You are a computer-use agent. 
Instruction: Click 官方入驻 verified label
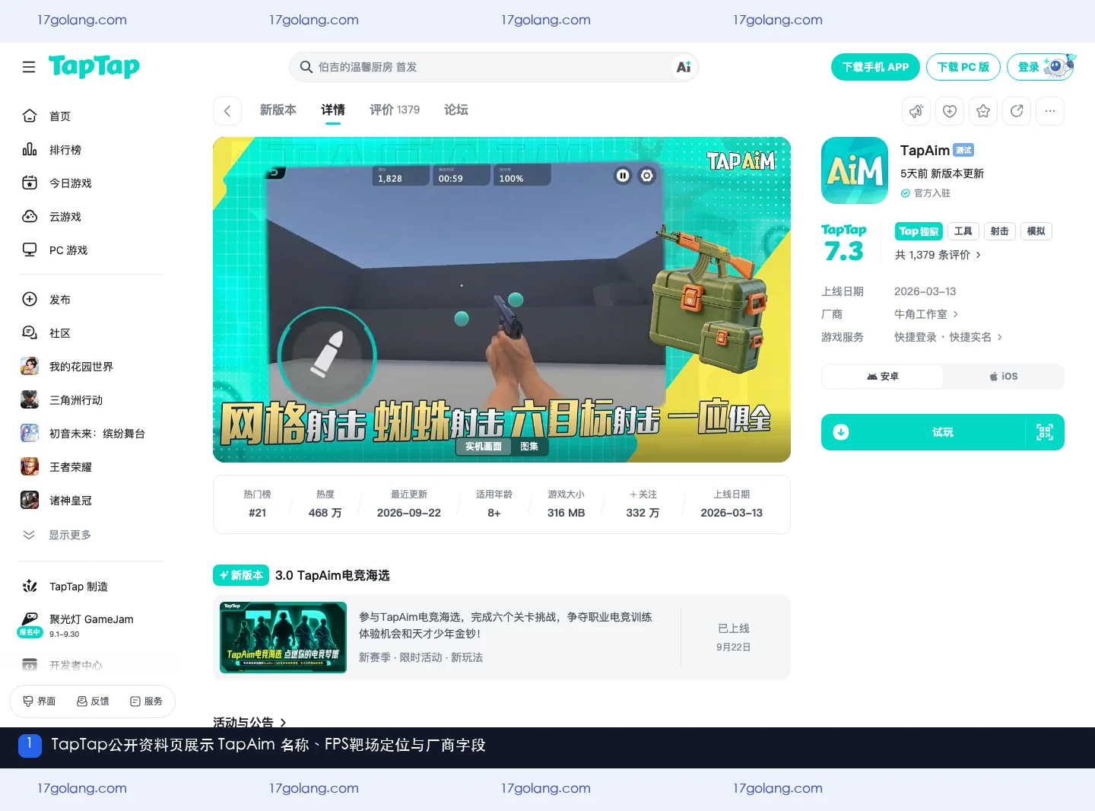926,193
